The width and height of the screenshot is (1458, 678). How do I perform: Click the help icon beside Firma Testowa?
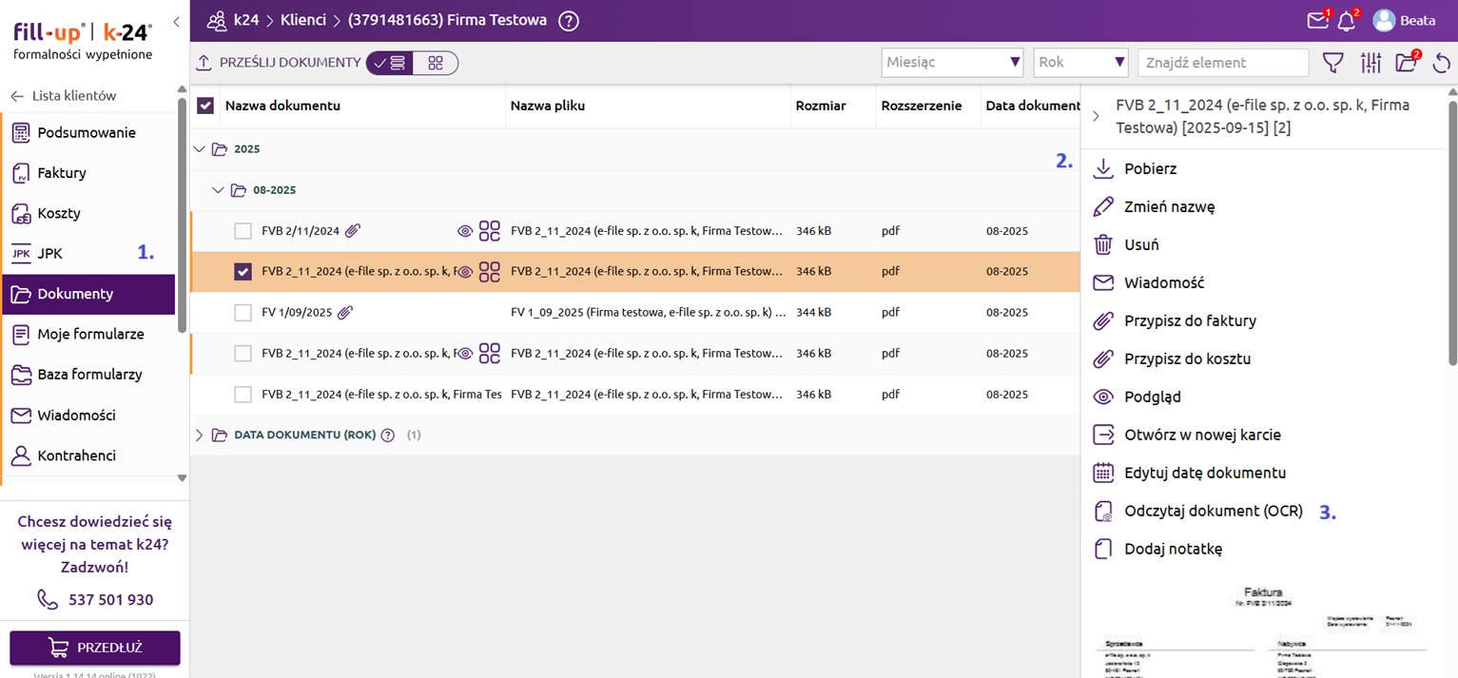pos(569,20)
